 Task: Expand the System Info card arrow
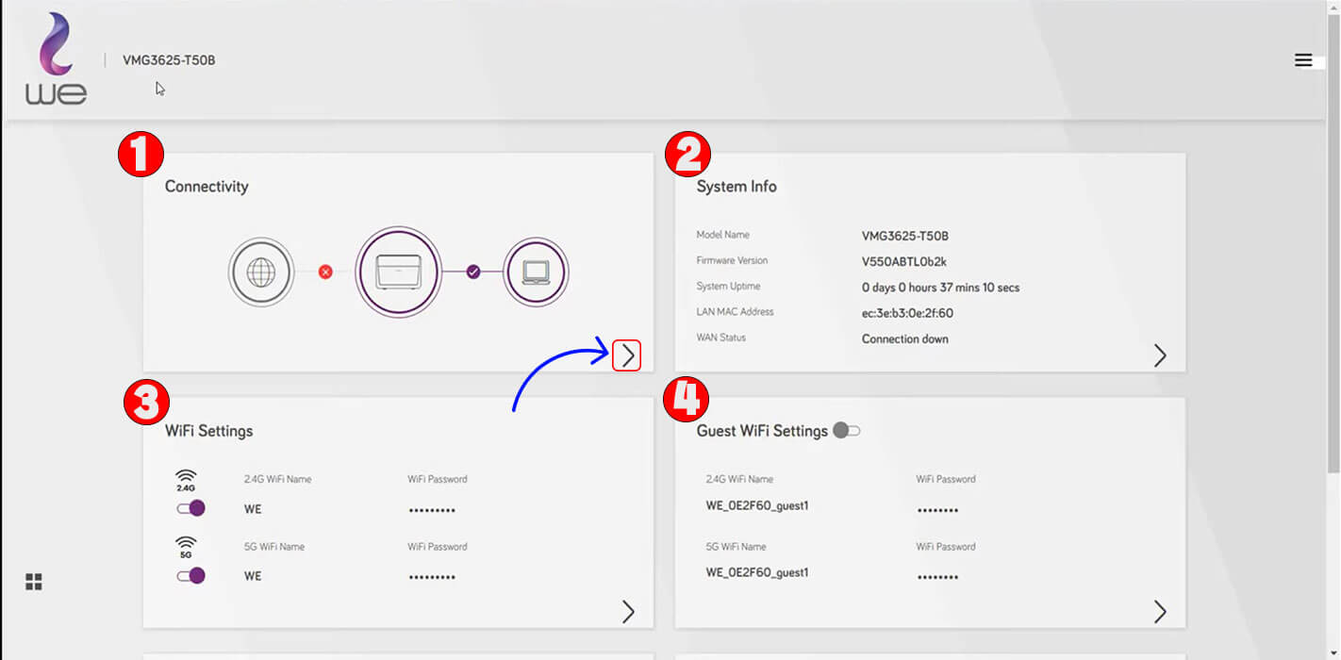[1160, 355]
